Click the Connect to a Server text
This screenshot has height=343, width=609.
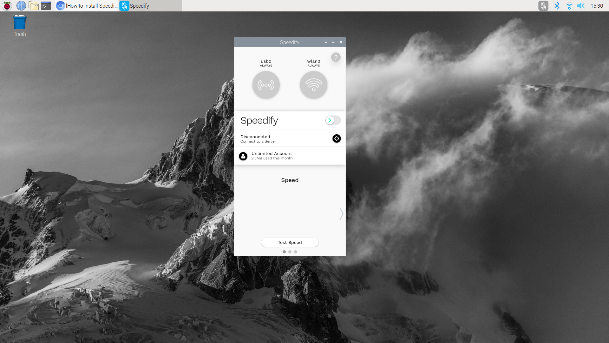tap(258, 142)
